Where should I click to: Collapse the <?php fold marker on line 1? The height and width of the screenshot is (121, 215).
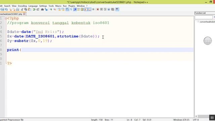6,18
